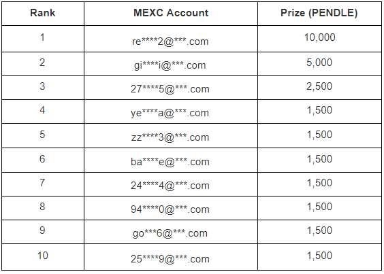
Task: Click the MEXC Account column header
Action: click(x=171, y=13)
